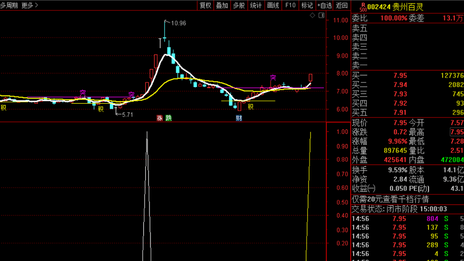
Task: Expand the 更多 period options
Action: pyautogui.click(x=29, y=6)
